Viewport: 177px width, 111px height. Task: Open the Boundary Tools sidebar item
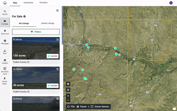click(x=5, y=71)
